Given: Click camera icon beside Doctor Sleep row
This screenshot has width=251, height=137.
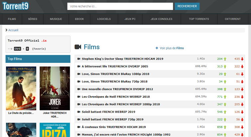Looking at the screenshot, I should coord(79,59).
